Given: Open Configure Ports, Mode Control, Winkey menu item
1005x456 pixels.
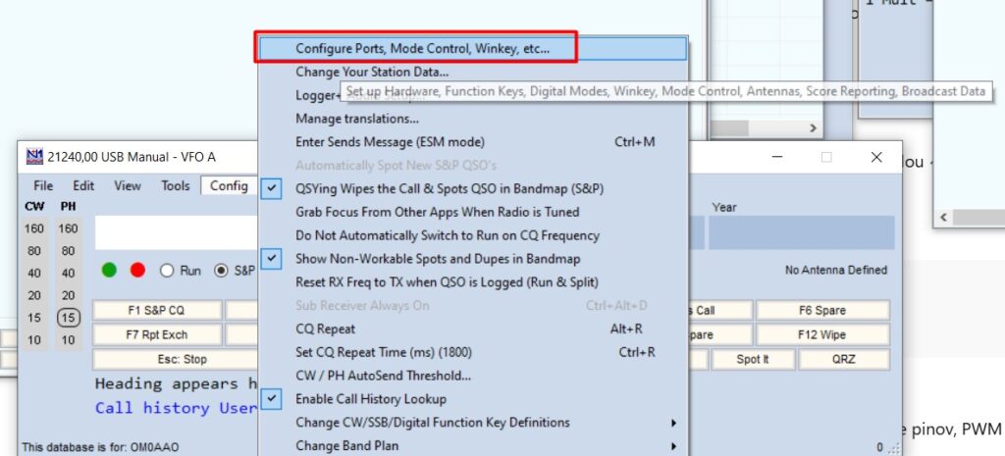Looking at the screenshot, I should [422, 47].
